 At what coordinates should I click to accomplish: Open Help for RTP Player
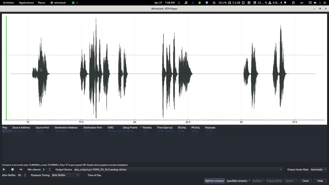(320, 181)
